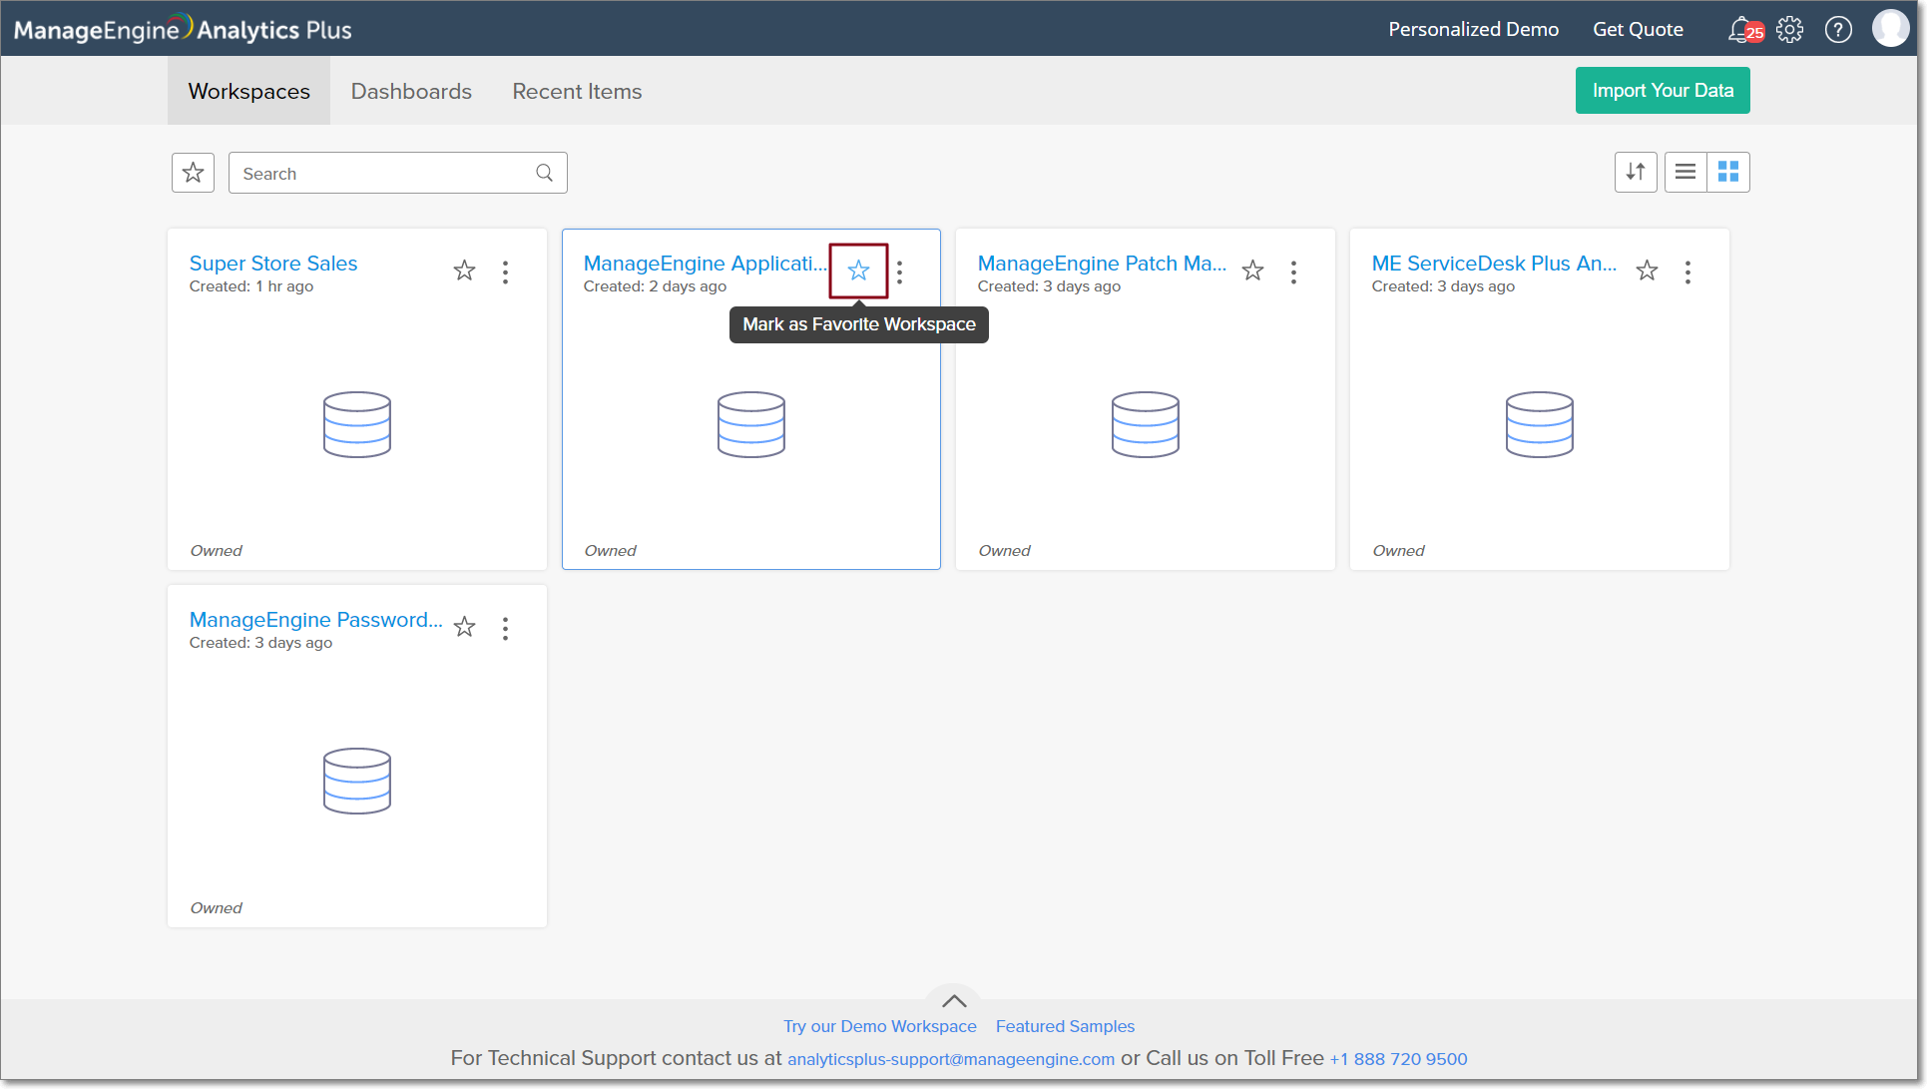
Task: Switch to the Dashboards tab
Action: [x=411, y=91]
